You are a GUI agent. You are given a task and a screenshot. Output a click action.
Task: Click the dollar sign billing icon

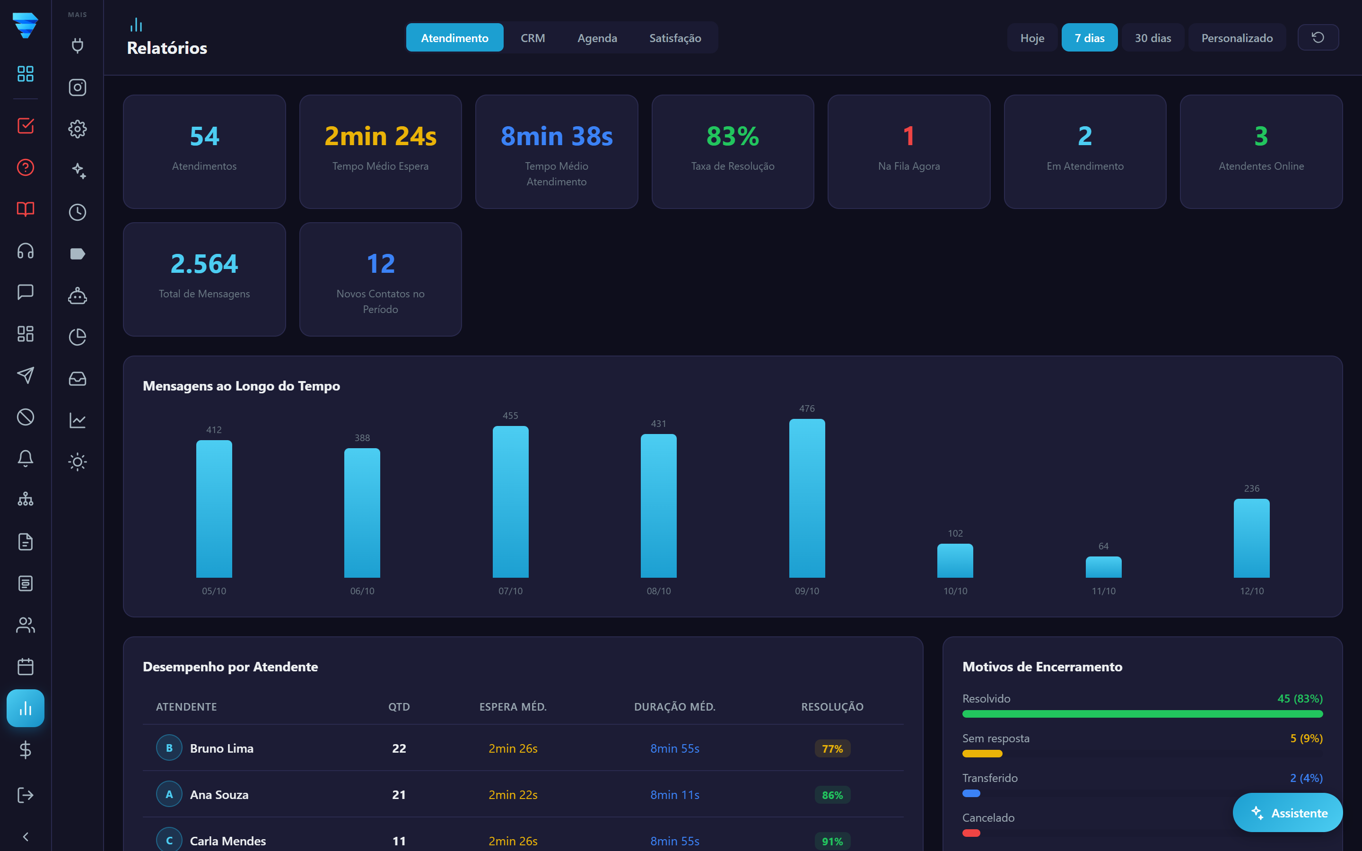point(26,750)
